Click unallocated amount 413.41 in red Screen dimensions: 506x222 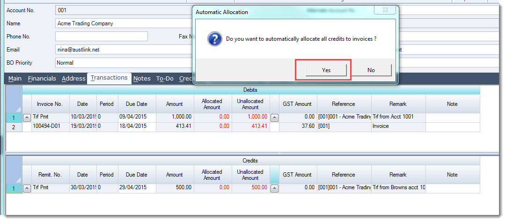[251, 127]
